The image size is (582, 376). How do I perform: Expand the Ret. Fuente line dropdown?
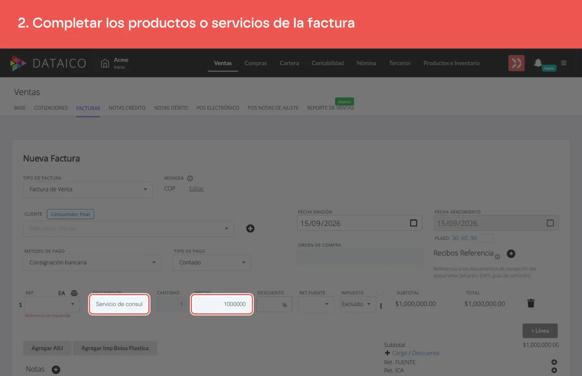[x=316, y=304]
